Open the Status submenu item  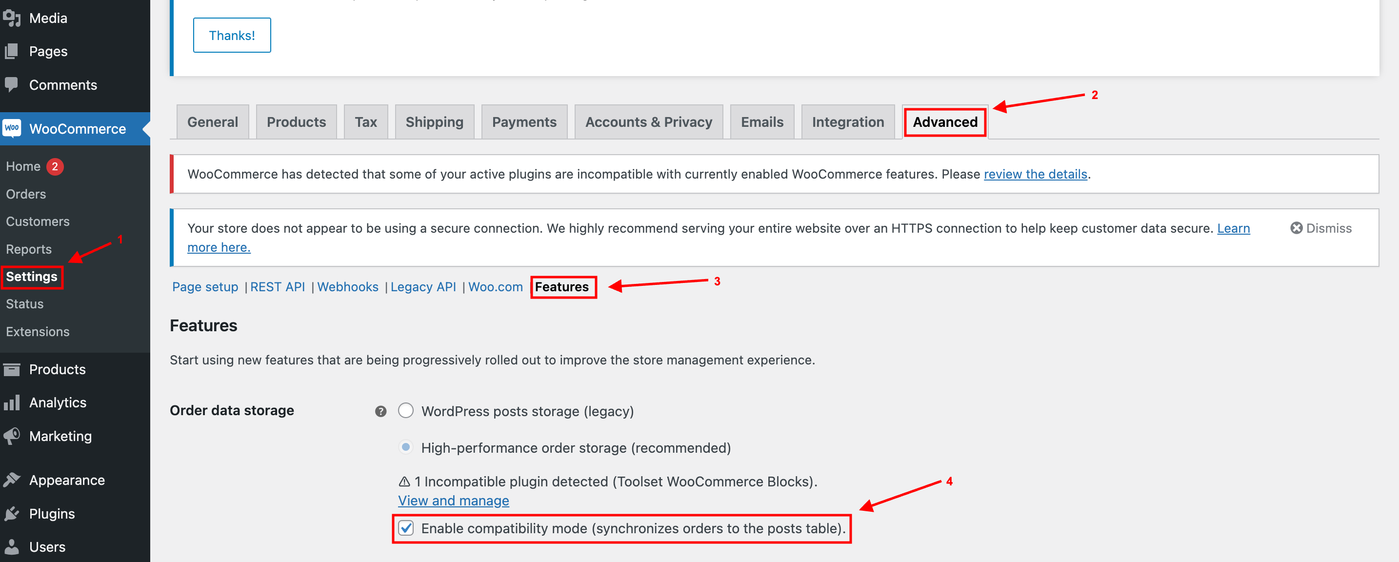click(24, 304)
